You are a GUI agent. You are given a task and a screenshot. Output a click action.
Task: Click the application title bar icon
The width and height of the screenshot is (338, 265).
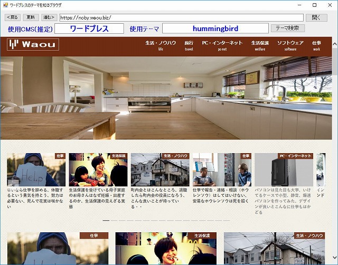(5, 5)
